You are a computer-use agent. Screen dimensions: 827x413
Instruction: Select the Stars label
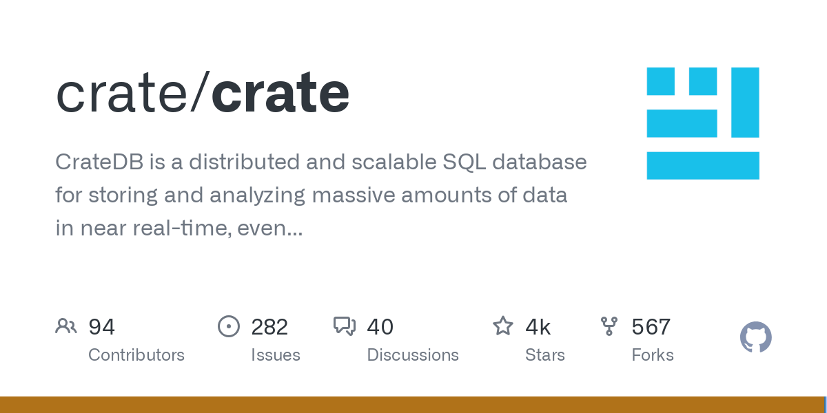pyautogui.click(x=545, y=355)
